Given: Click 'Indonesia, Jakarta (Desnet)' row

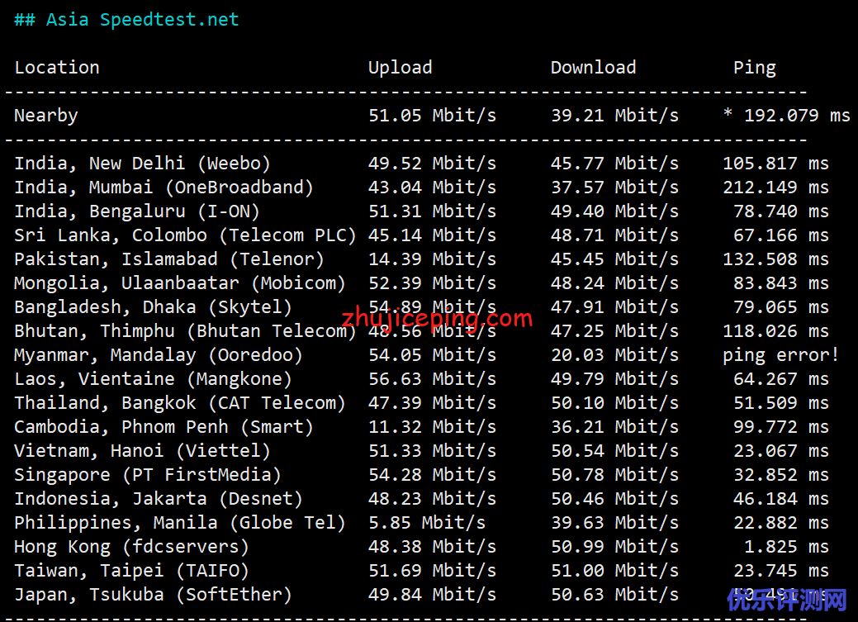Looking at the screenshot, I should 421,499.
